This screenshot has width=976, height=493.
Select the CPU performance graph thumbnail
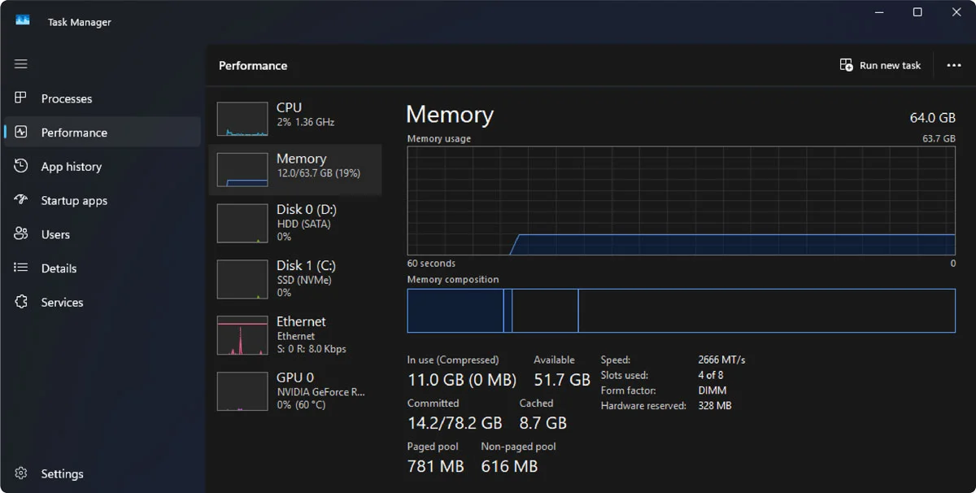tap(242, 119)
